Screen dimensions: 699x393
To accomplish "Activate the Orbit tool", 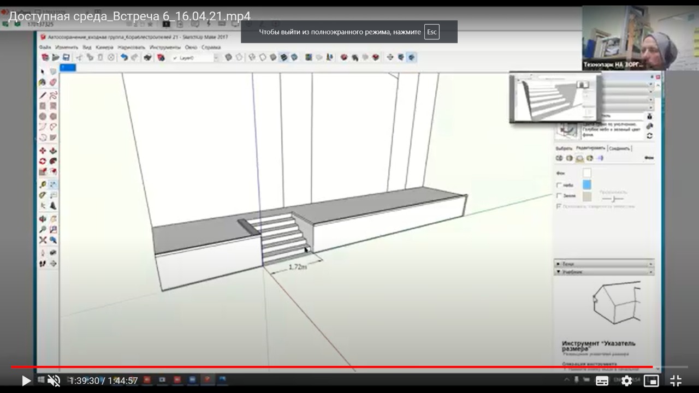I will [x=43, y=219].
